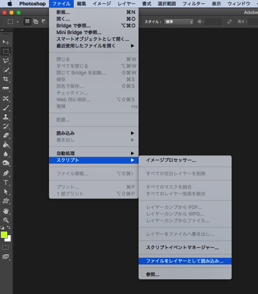Open the スタイル dropdown

pyautogui.click(x=179, y=22)
